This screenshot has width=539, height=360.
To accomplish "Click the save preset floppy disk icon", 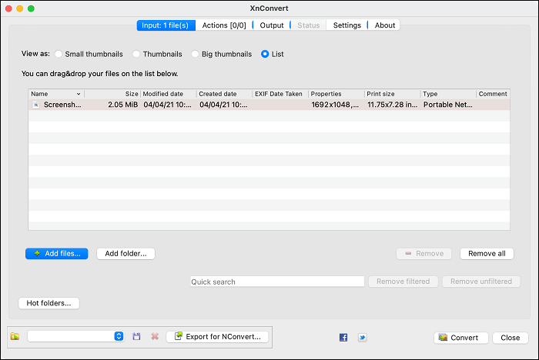I will tap(137, 336).
